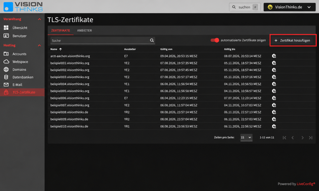Sort by Aussteller column header

tap(130, 49)
